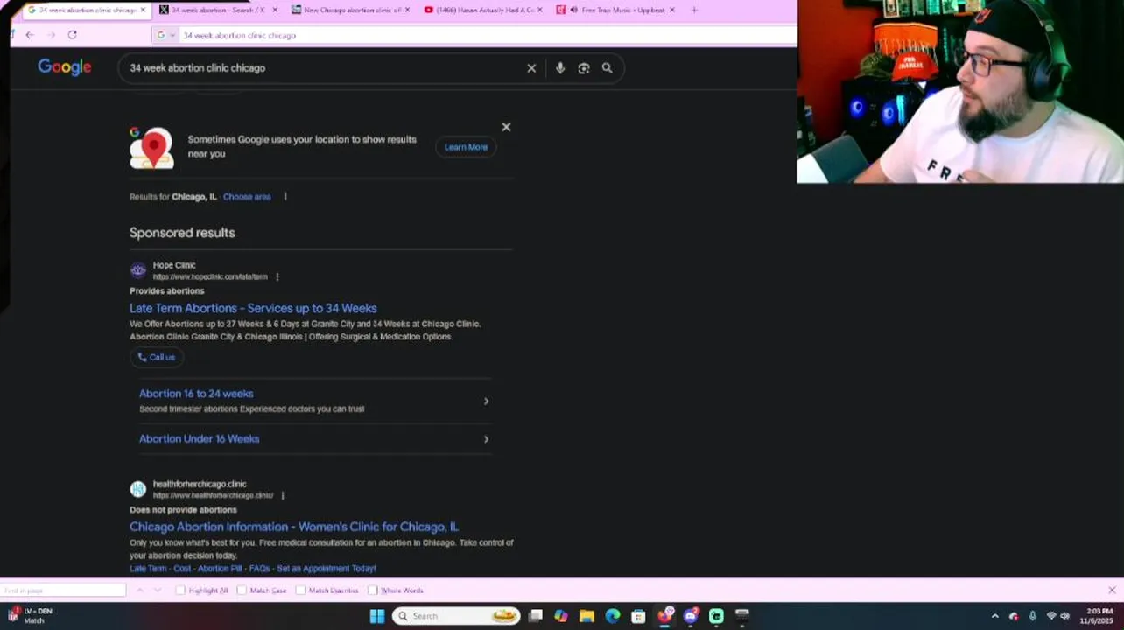
Task: Click the Google search magnifier button
Action: click(607, 68)
